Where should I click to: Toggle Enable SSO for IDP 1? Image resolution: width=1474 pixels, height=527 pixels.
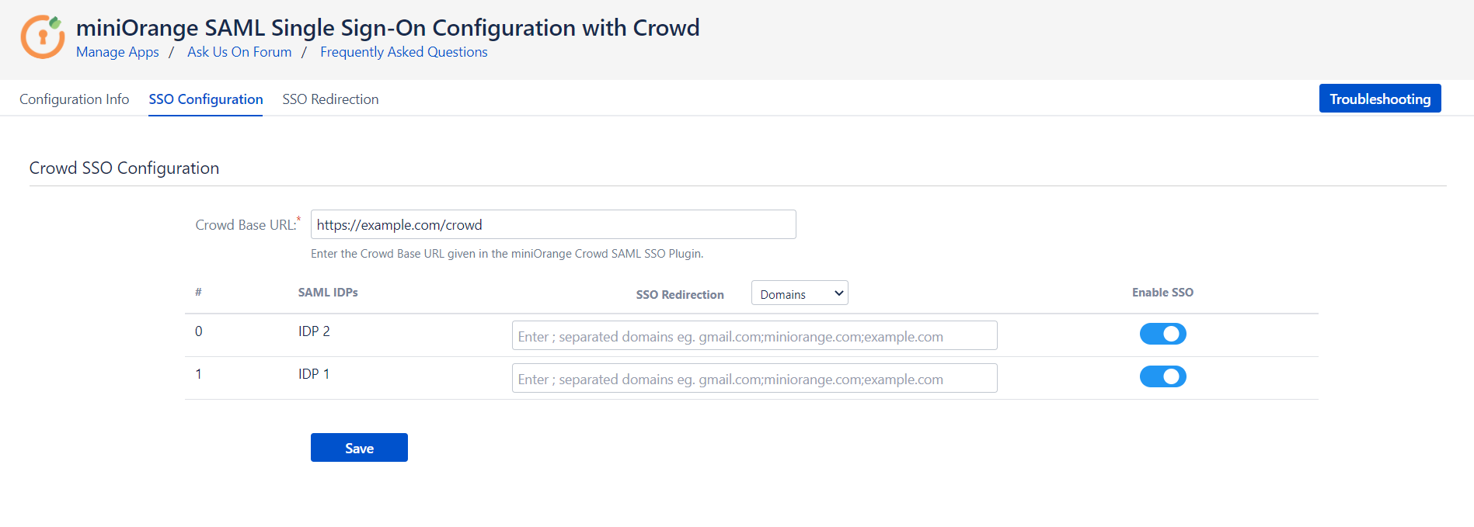[1162, 376]
